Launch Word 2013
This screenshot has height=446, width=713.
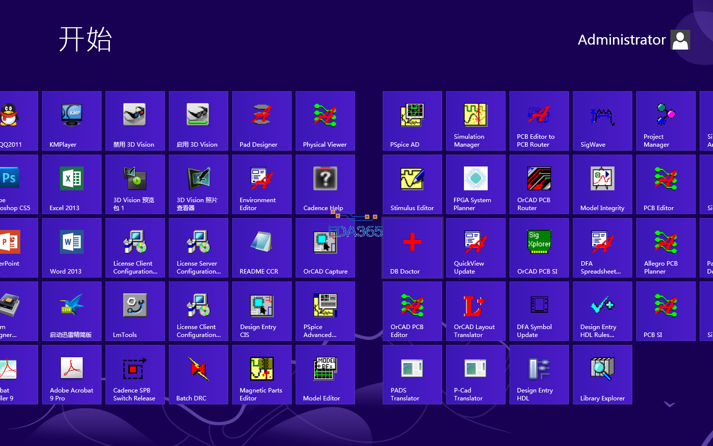[x=72, y=248]
